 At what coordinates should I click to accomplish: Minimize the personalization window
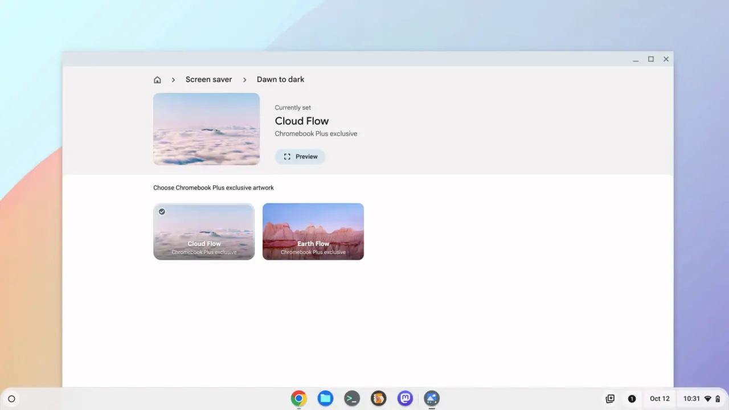point(636,59)
